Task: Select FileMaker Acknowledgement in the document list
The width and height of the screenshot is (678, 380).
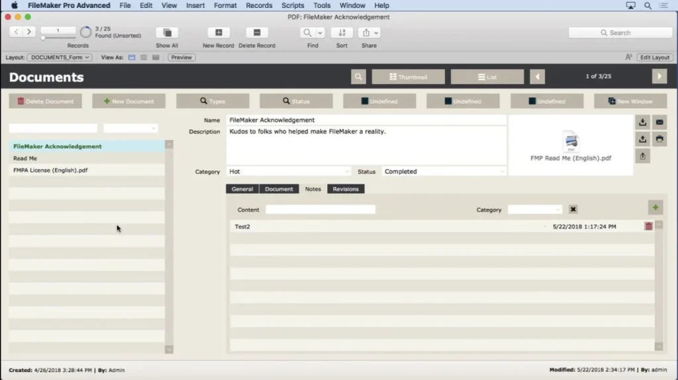Action: click(x=87, y=147)
